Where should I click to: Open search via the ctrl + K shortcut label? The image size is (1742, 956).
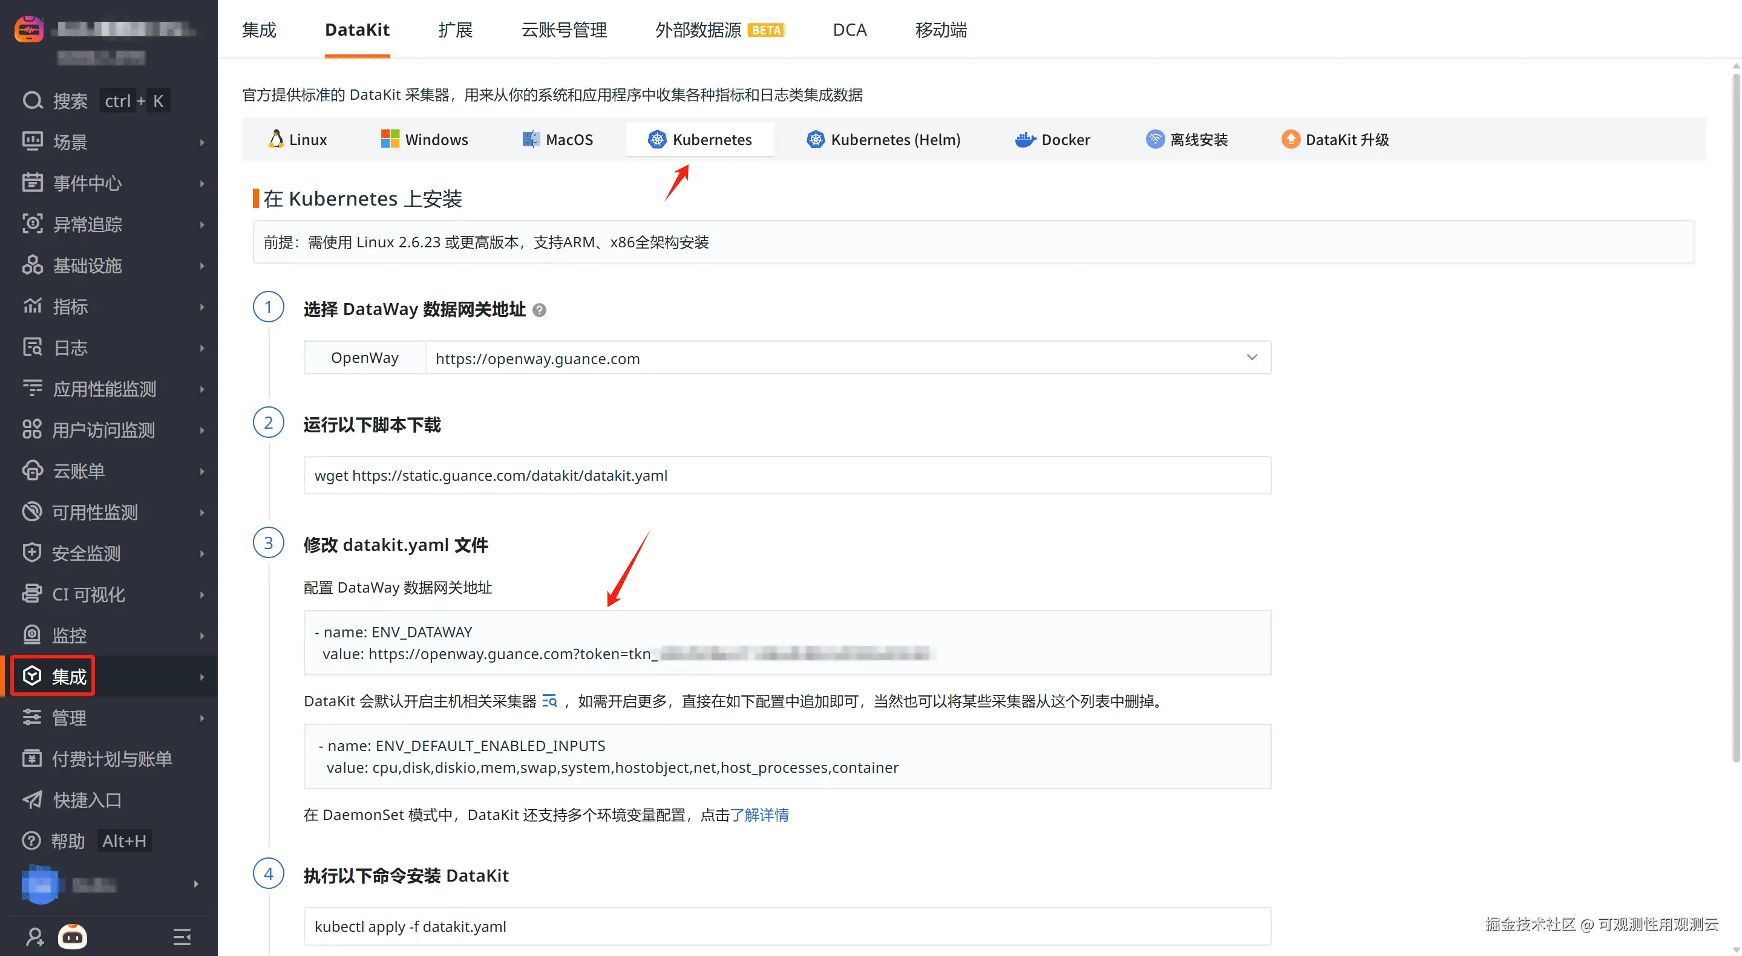pos(134,100)
